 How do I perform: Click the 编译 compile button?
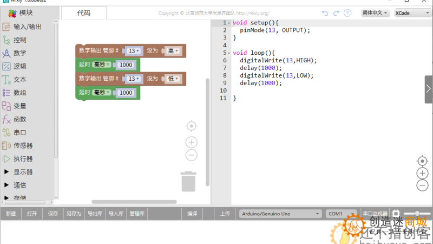point(192,214)
